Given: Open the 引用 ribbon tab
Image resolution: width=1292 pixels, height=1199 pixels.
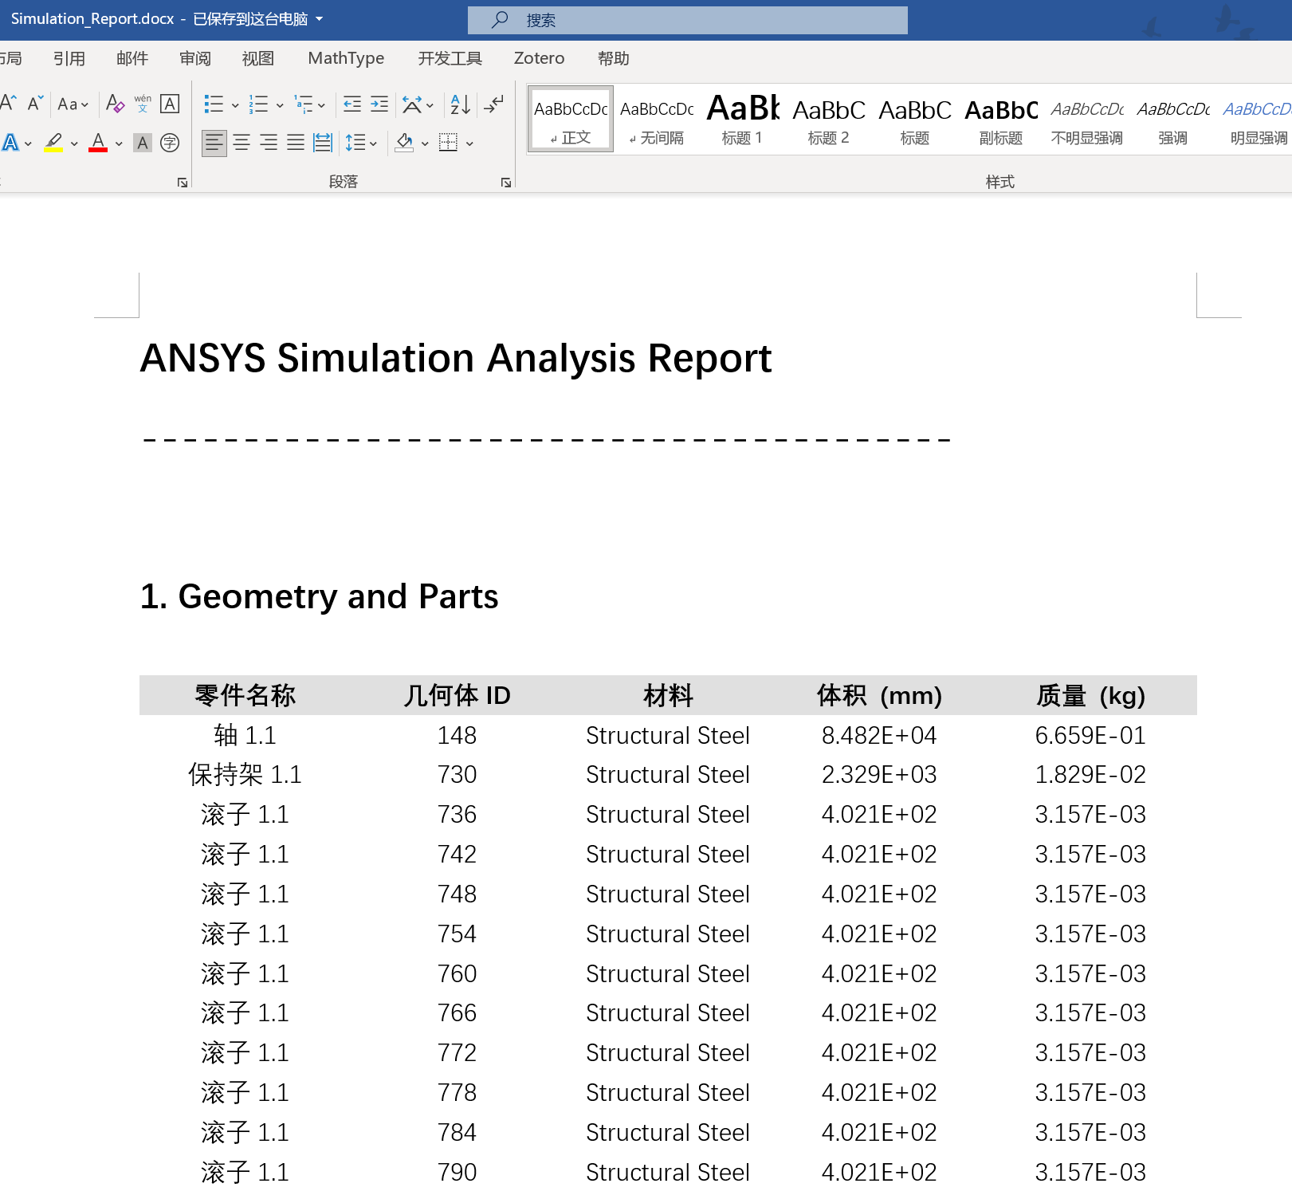Looking at the screenshot, I should (x=69, y=58).
